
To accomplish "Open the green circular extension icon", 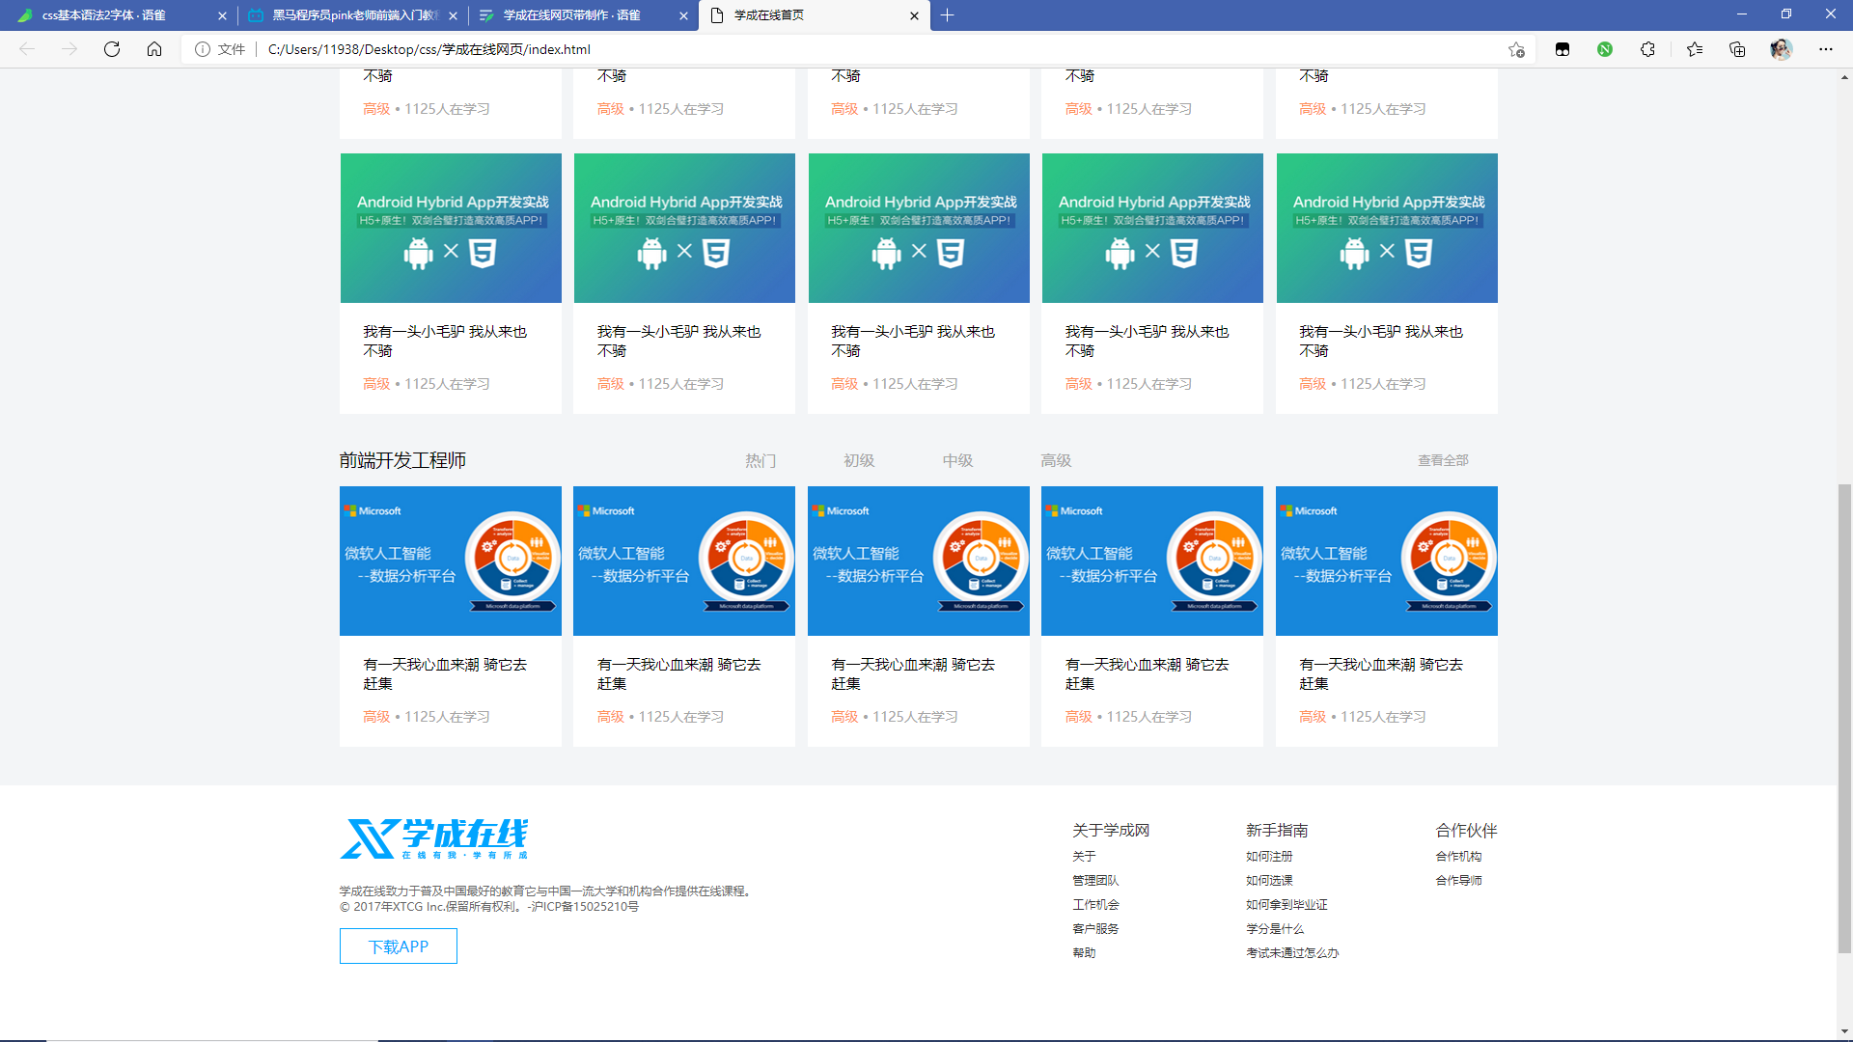I will 1605,49.
